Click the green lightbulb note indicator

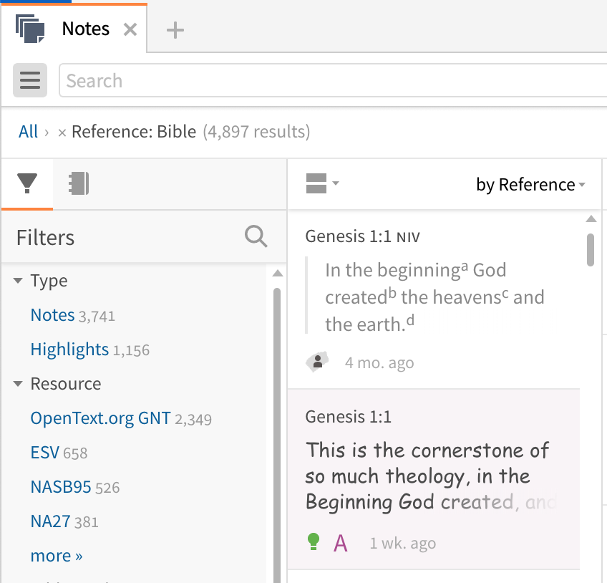[x=314, y=542]
